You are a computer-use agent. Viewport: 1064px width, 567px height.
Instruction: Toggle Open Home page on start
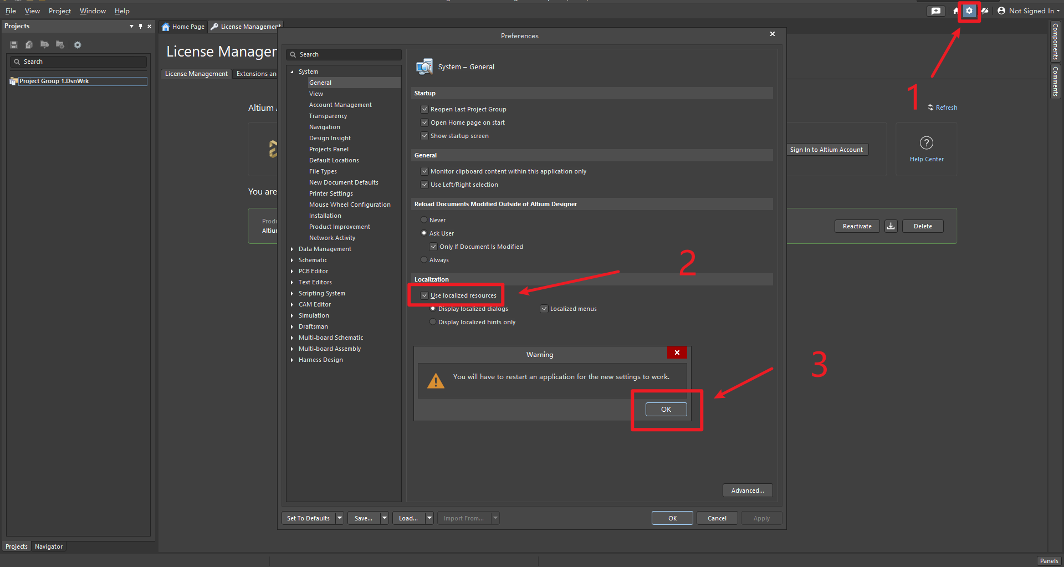point(424,122)
